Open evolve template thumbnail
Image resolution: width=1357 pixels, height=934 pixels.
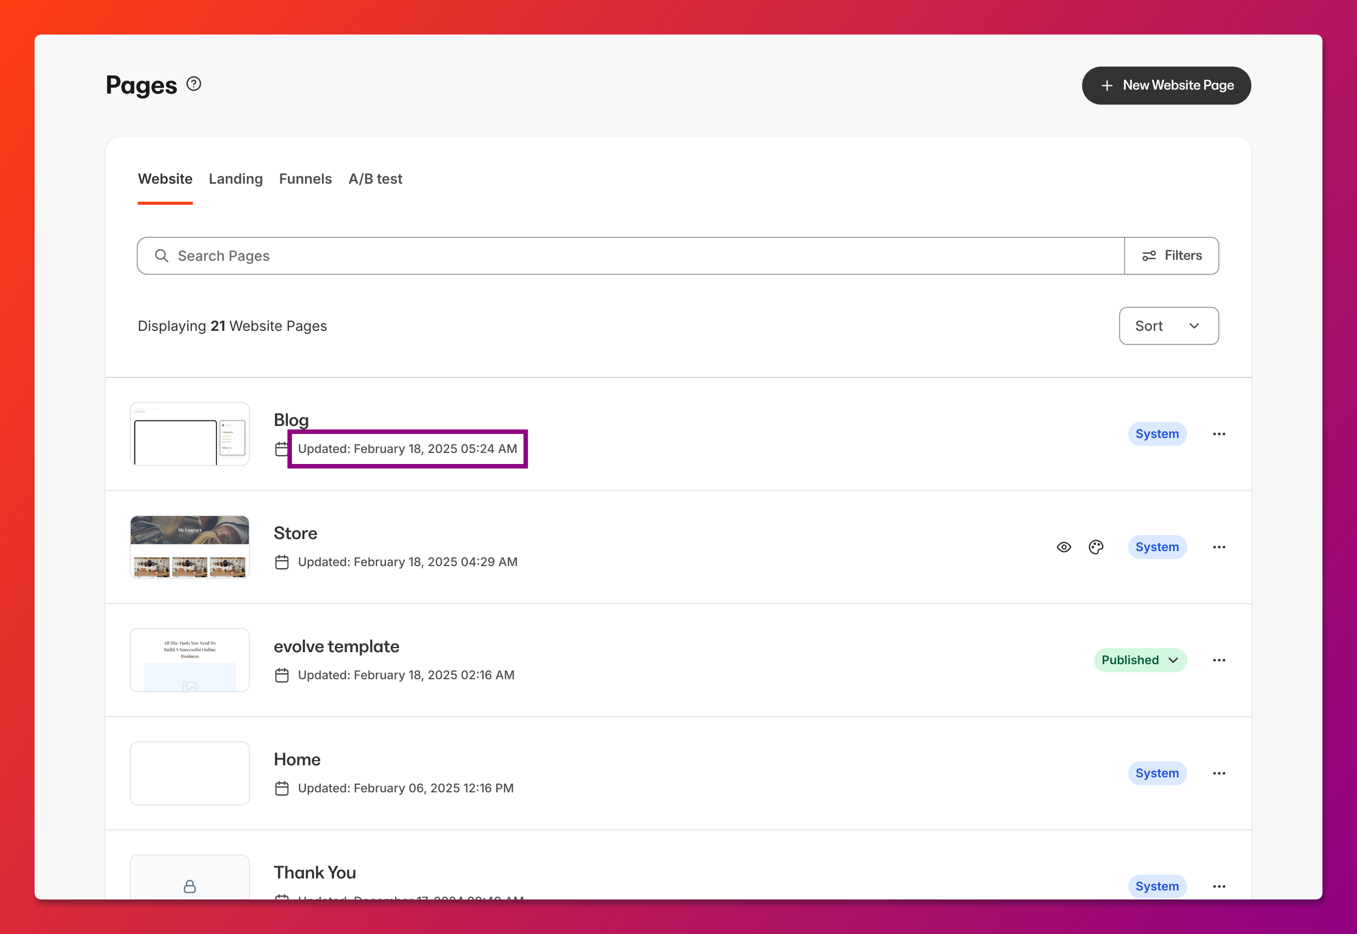[190, 660]
